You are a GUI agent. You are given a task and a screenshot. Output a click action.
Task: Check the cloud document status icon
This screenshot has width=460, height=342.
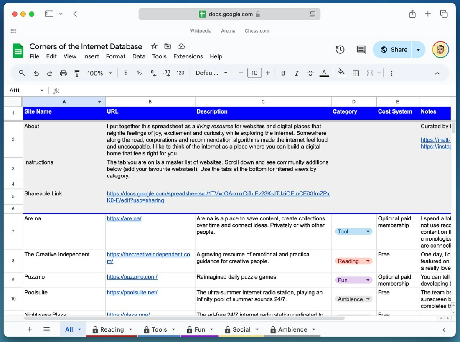[x=181, y=46]
